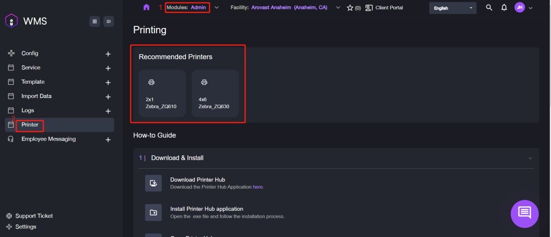Open Client Portal link
This screenshot has width=551, height=237.
(384, 8)
